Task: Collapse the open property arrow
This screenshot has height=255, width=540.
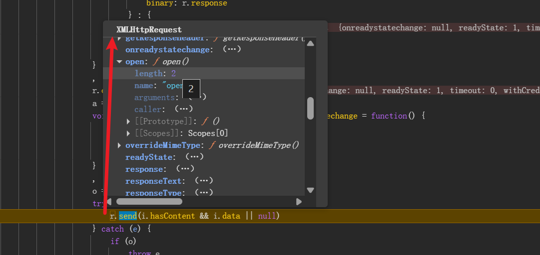Action: (119, 62)
